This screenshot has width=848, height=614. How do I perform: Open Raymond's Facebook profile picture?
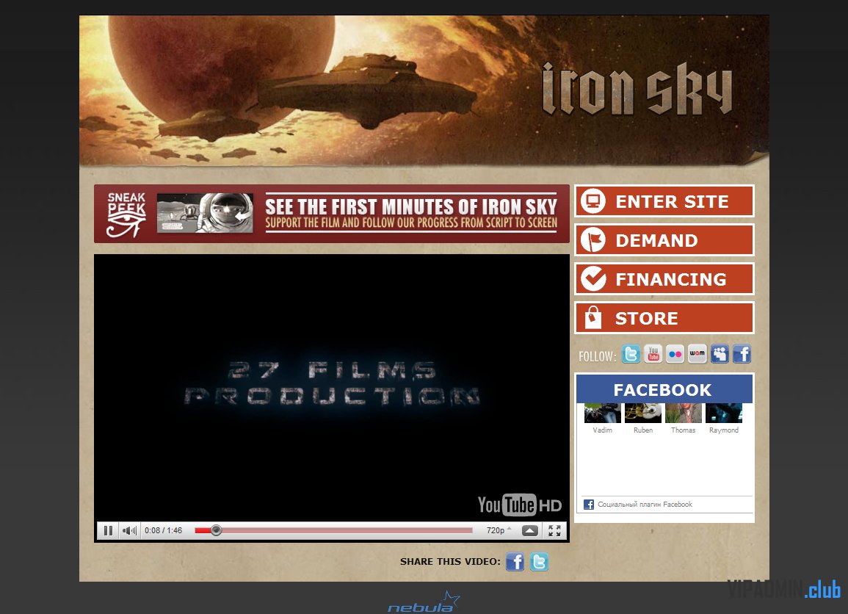click(724, 413)
